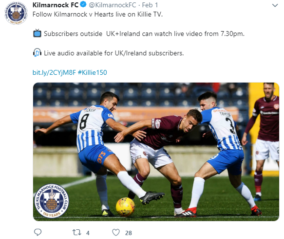Click the number 8 shirt in photo
Screen dimensions: 284x239
click(90, 126)
